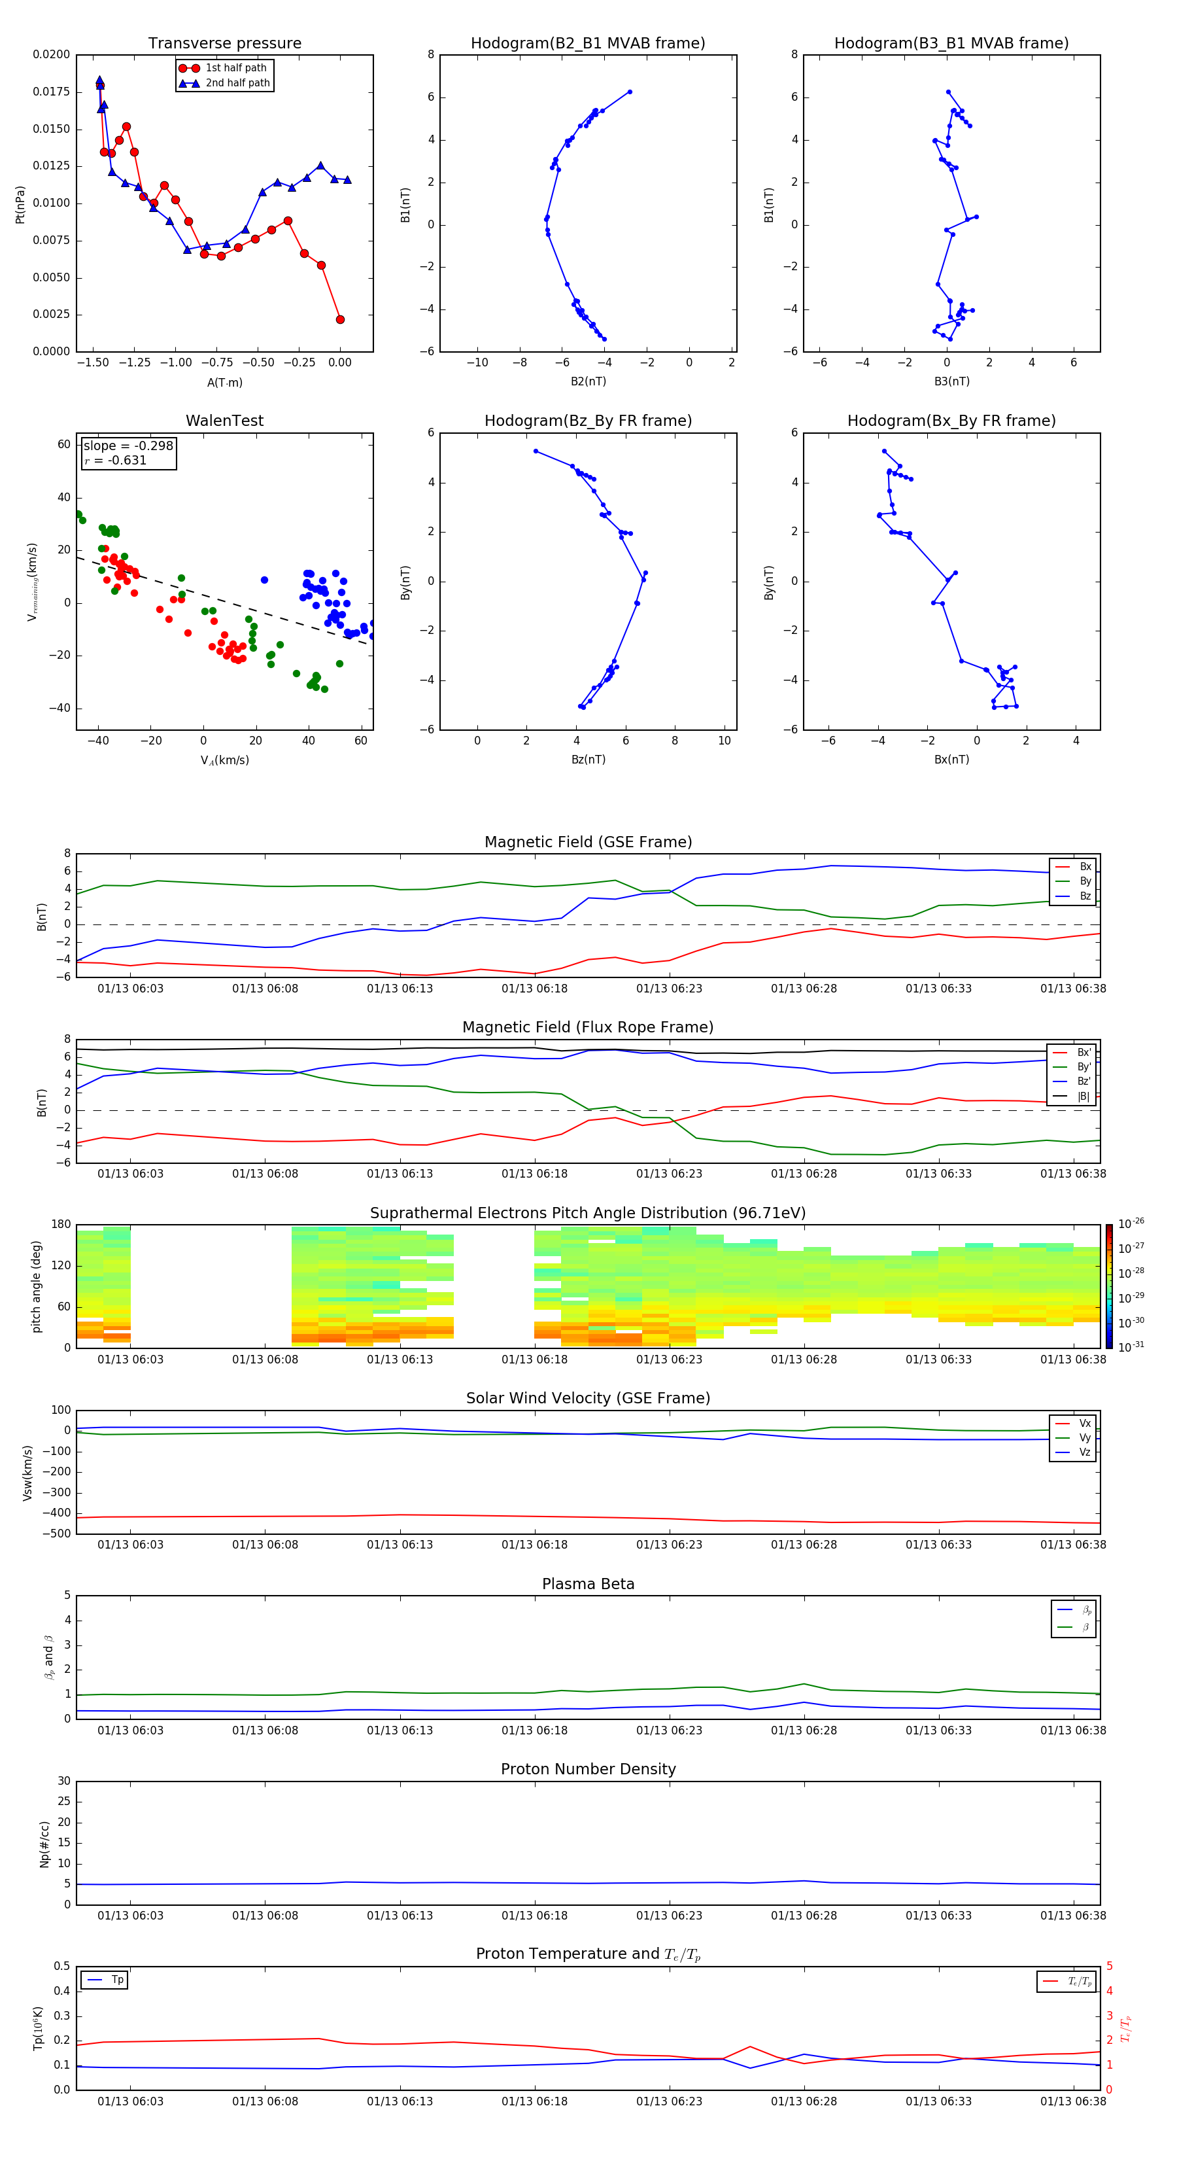Click '01/13 06:03' tick under GSE Magnetic Field panel

131,989
